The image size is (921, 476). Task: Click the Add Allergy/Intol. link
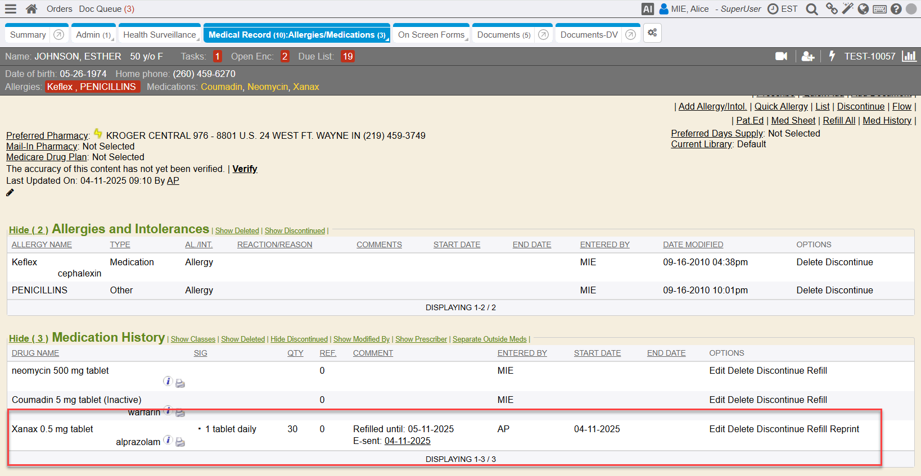pos(712,106)
